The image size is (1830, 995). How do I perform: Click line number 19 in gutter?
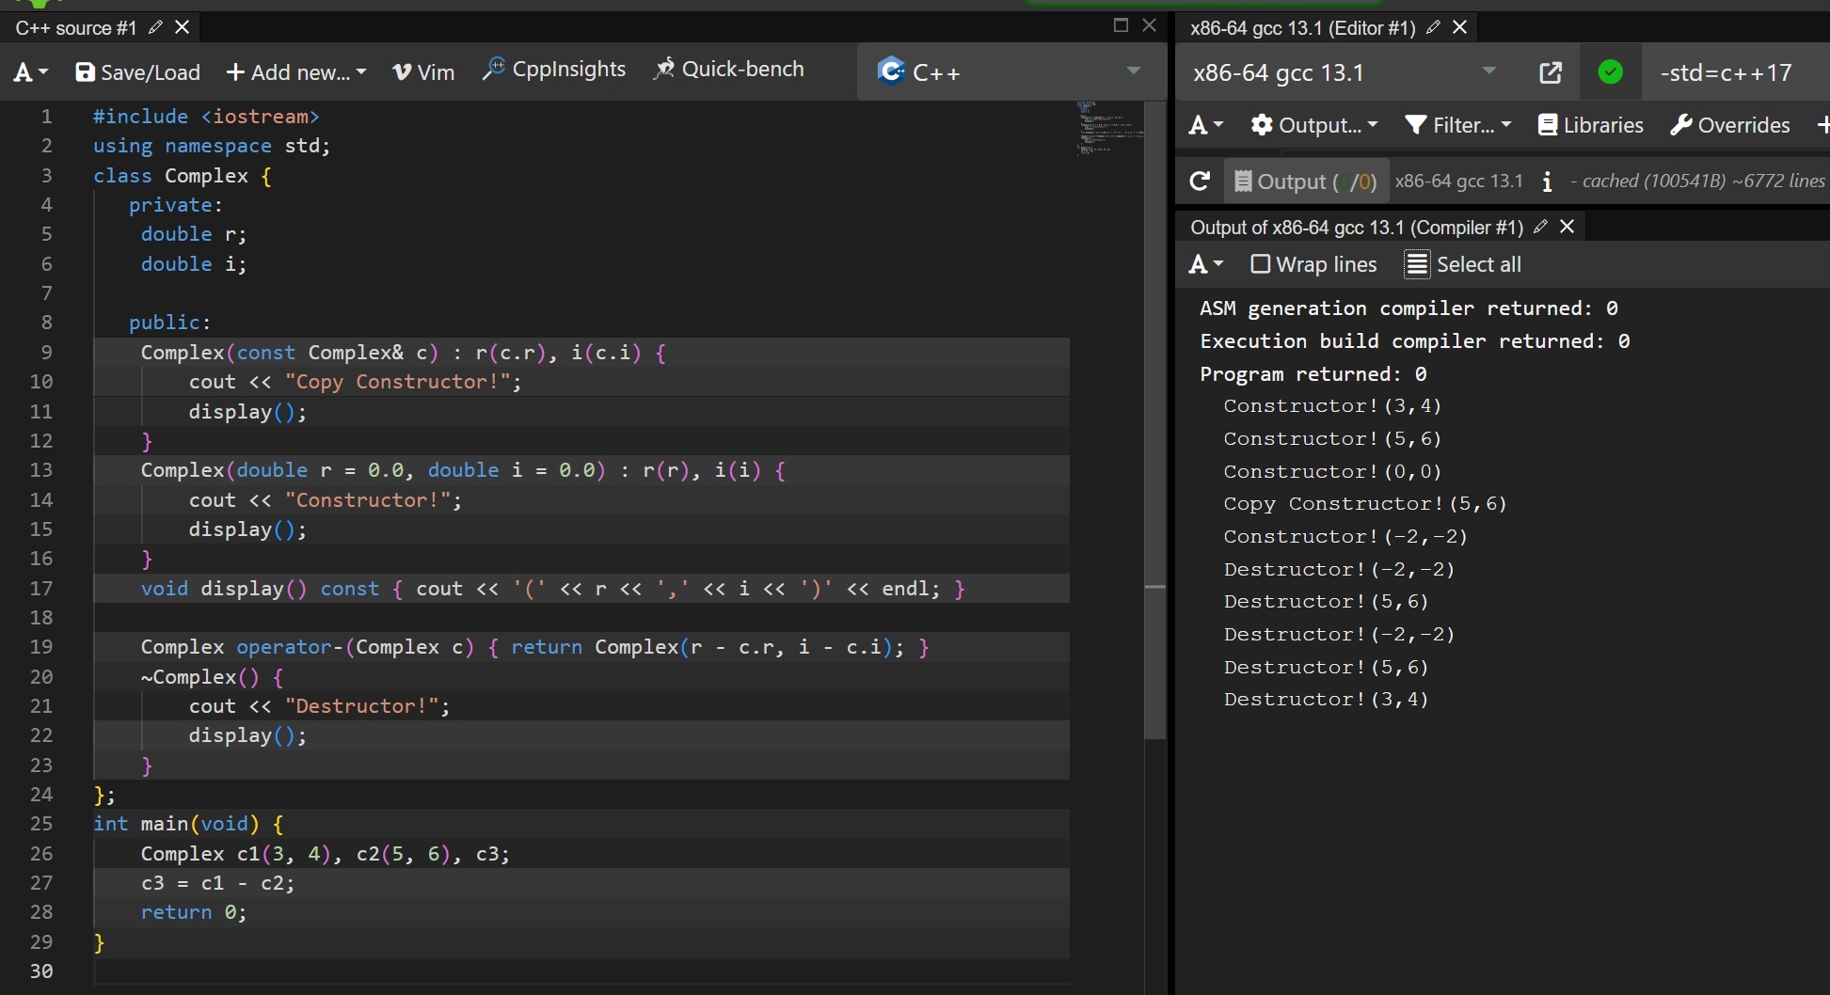(41, 647)
